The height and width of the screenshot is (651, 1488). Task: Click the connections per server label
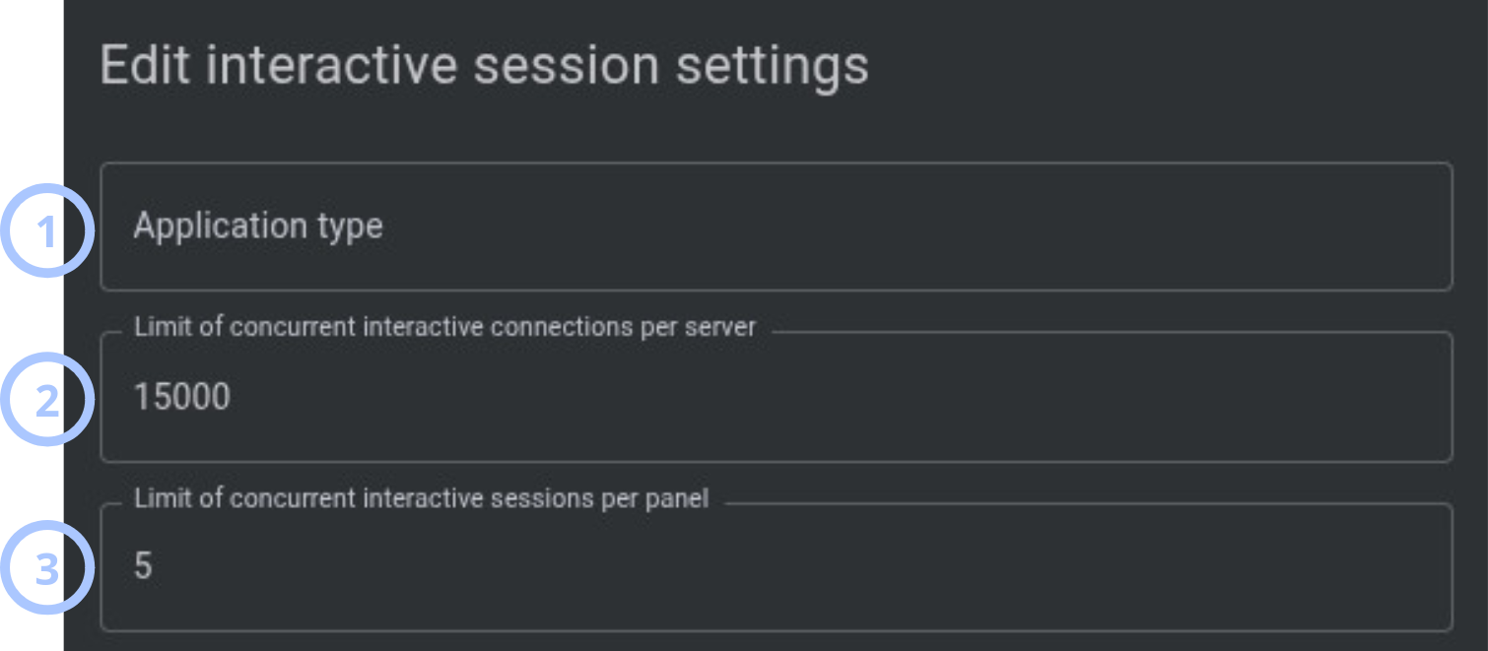coord(445,328)
